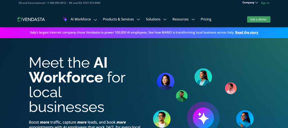
Task: Select the pointing woman avatar on blue circle
Action: 245,119
